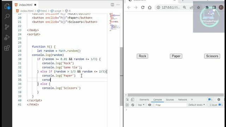Viewport: 226px width, 127px height.
Task: Open the Run and Debug view
Action: 7,37
